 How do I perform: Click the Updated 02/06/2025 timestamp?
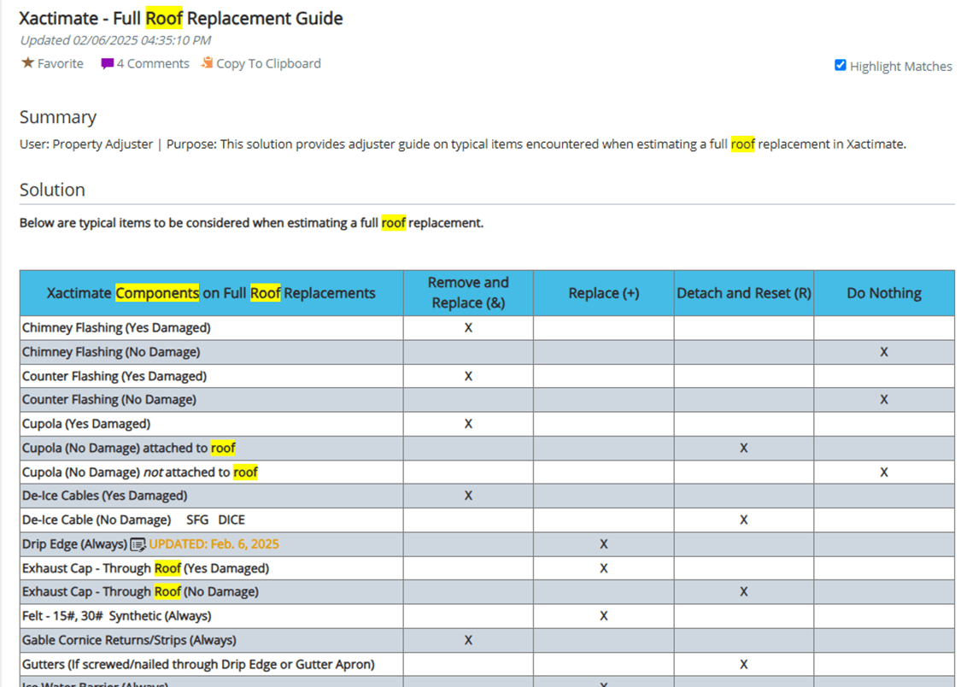(115, 40)
